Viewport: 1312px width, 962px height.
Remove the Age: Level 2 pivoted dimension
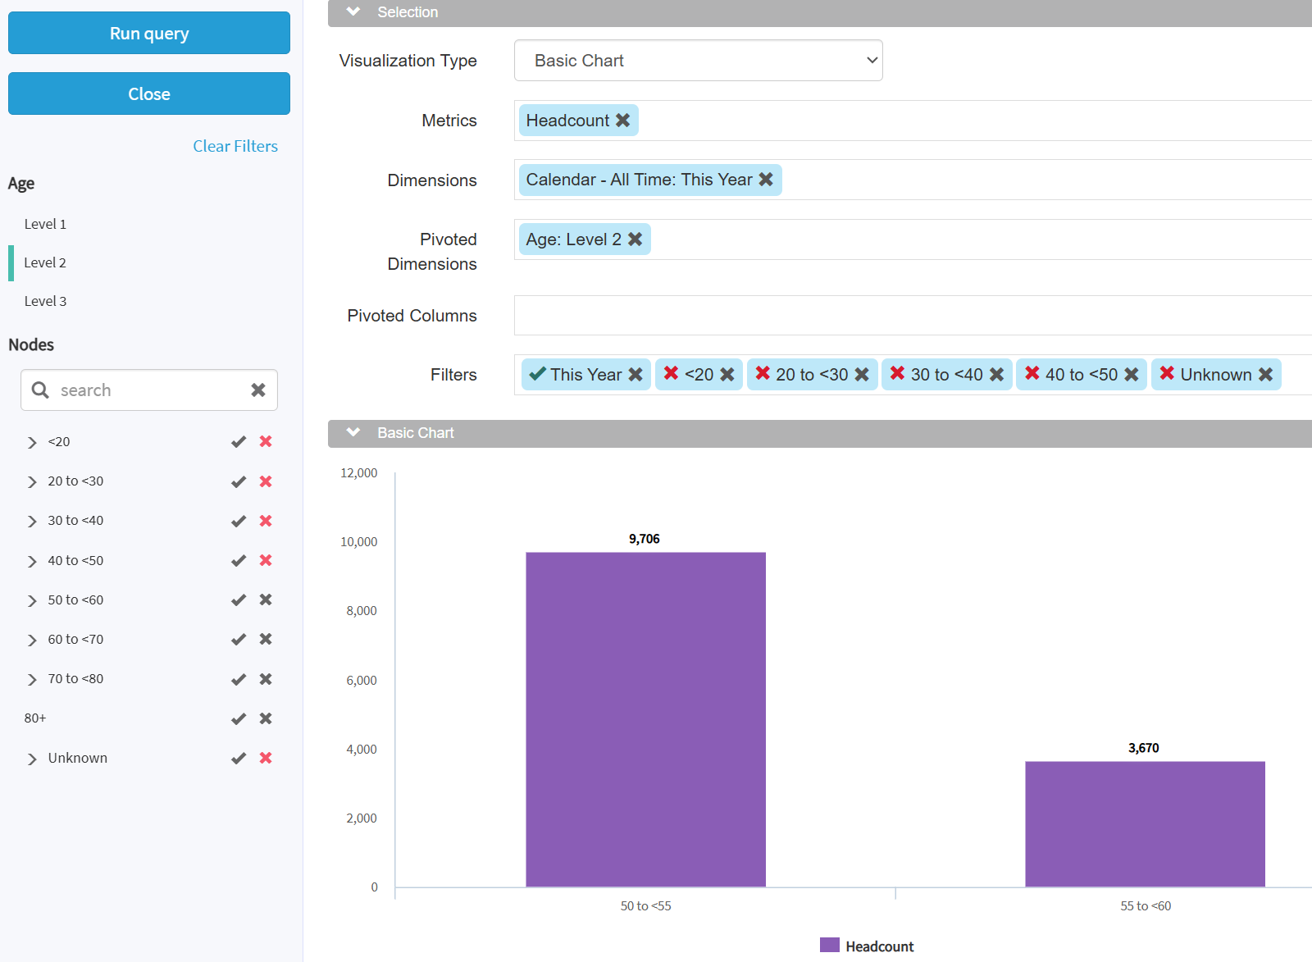click(635, 239)
